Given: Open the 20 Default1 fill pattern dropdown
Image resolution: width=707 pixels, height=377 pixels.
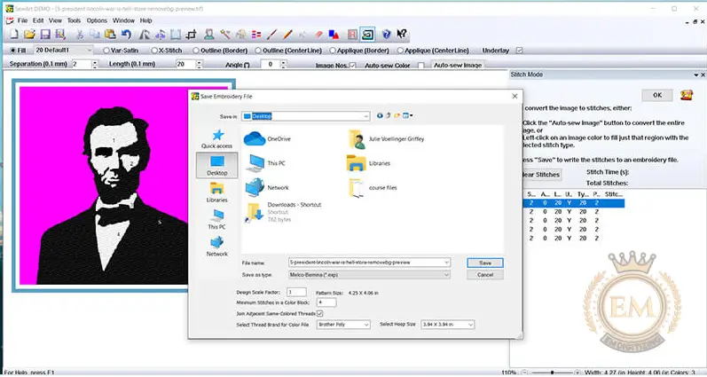Looking at the screenshot, I should click(x=64, y=50).
